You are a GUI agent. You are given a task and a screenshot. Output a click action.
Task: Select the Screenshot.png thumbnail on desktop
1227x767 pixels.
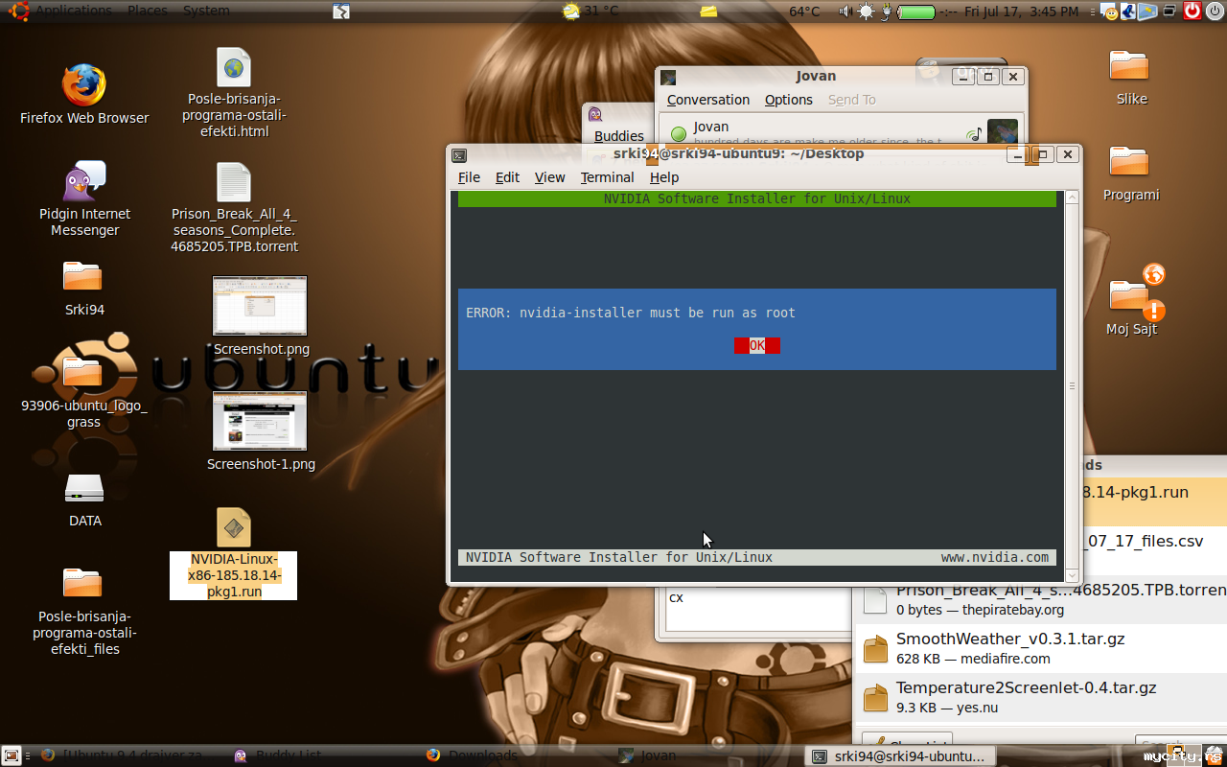coord(260,306)
